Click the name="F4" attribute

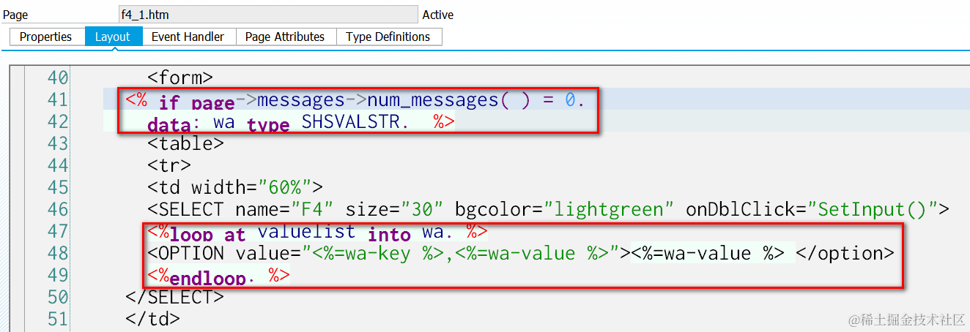click(x=286, y=210)
